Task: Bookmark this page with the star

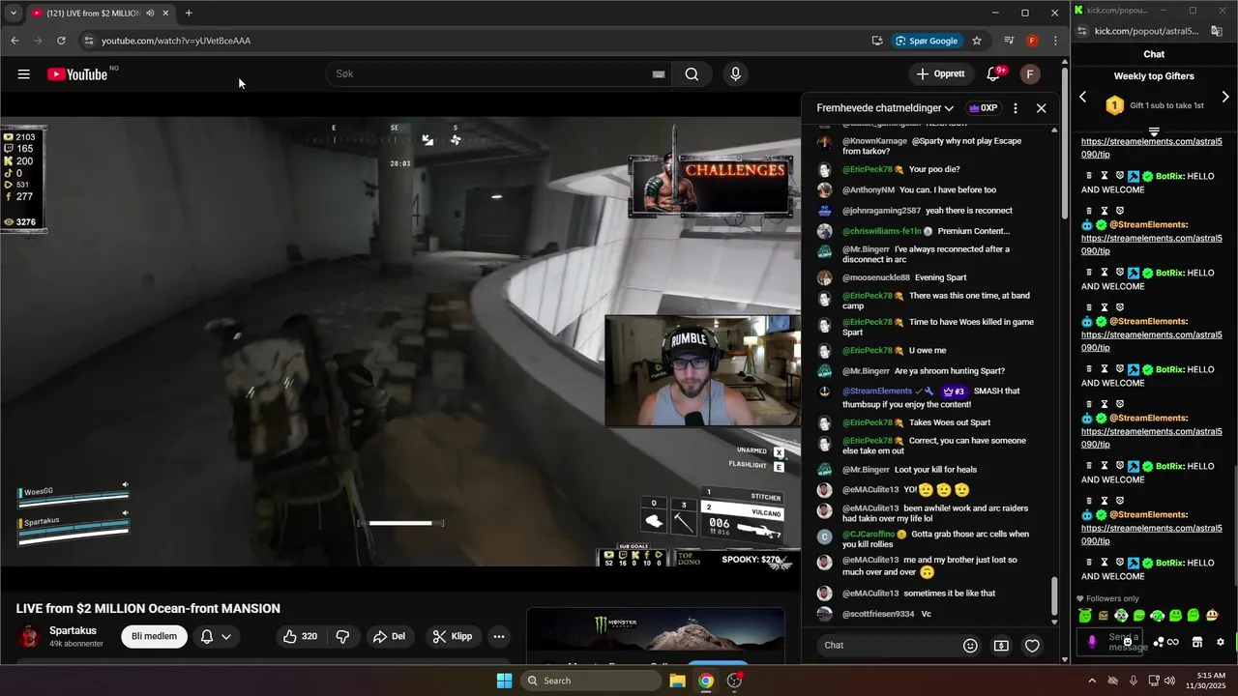Action: 977,41
